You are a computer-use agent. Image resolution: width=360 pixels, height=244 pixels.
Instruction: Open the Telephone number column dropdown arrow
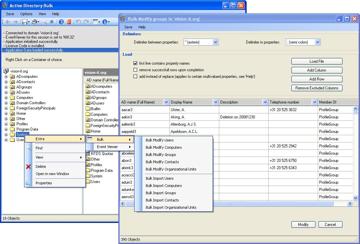pyautogui.click(x=315, y=102)
